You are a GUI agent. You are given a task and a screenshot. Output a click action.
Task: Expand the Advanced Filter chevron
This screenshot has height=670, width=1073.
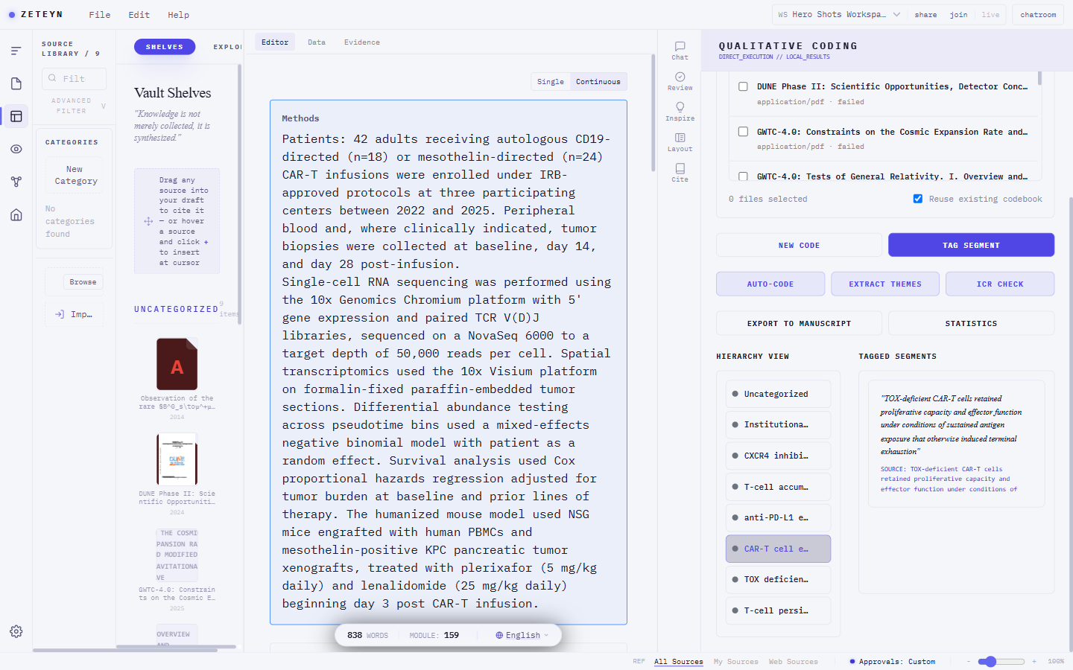pyautogui.click(x=104, y=106)
